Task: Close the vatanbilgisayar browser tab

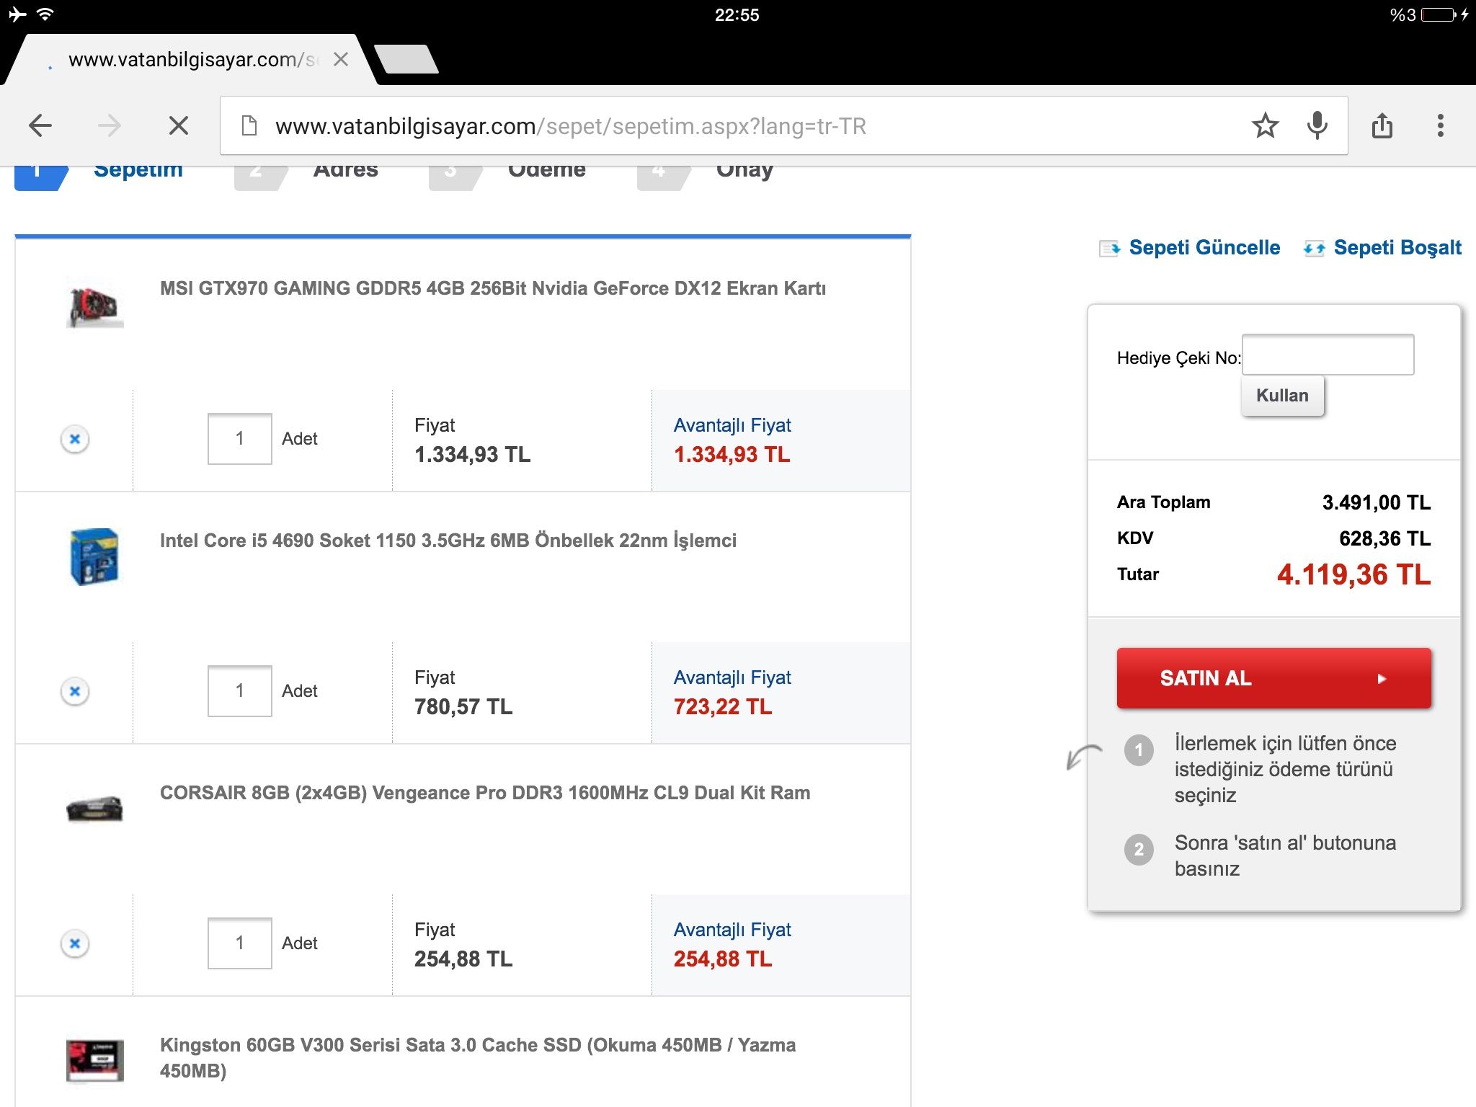Action: 341,59
